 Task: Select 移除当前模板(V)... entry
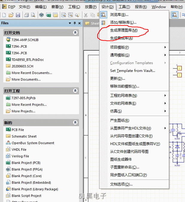(134, 86)
